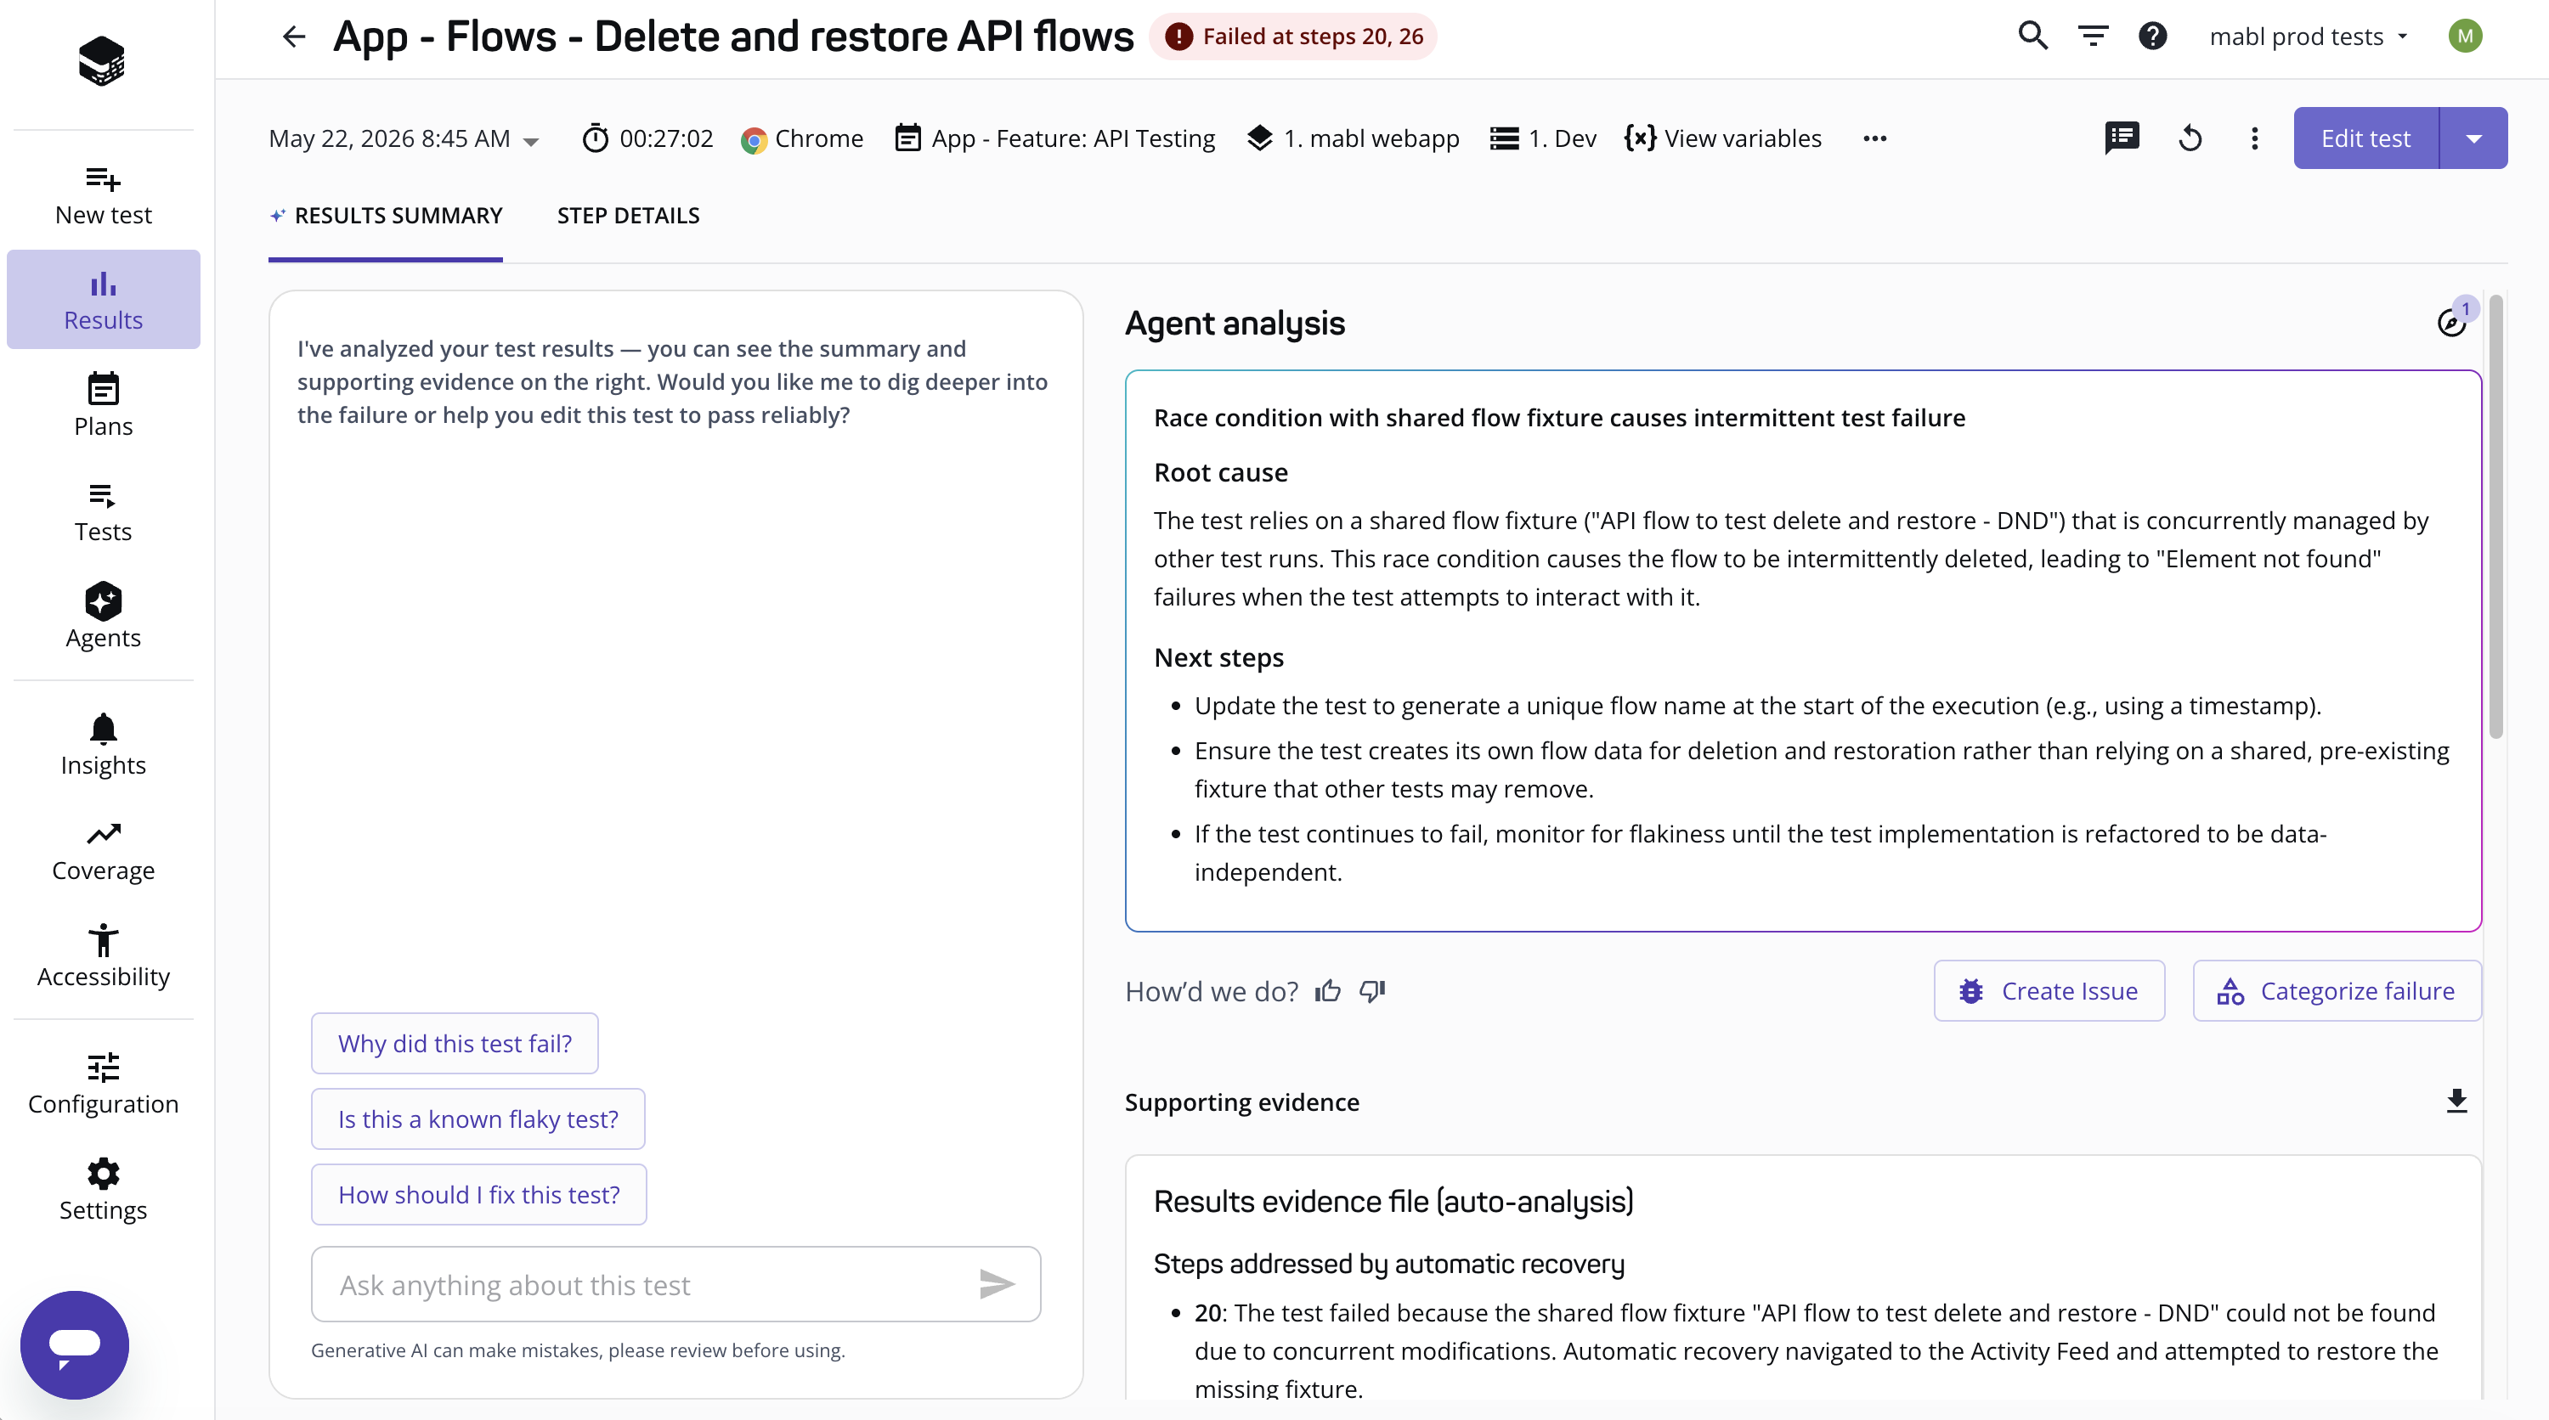Open the chat support bubble
The image size is (2549, 1420).
pos(74,1345)
